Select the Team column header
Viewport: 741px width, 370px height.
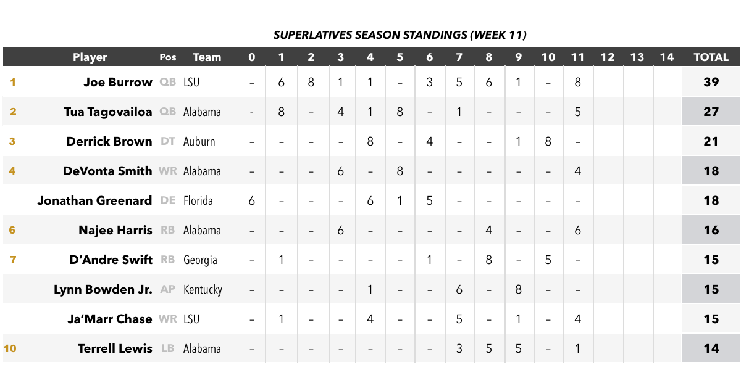click(x=207, y=57)
